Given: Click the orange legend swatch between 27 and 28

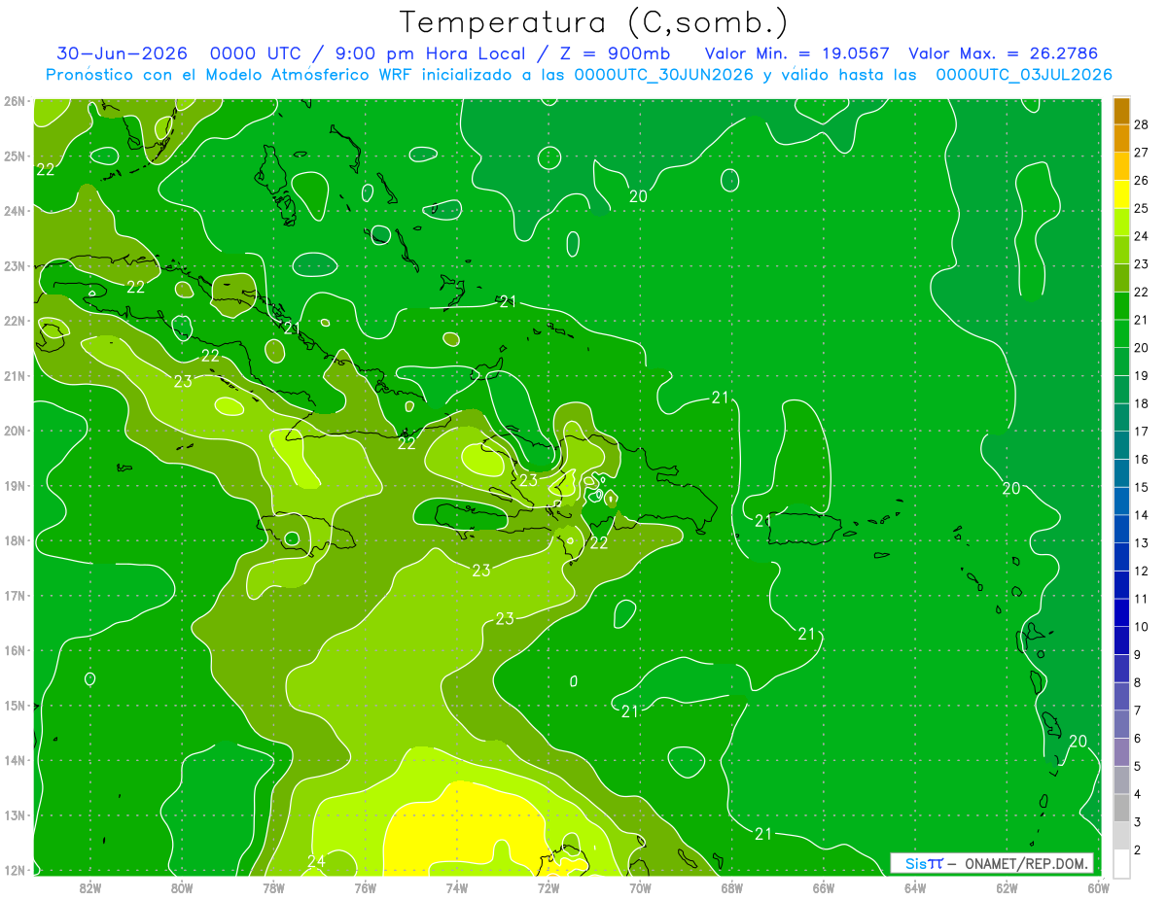Looking at the screenshot, I should point(1121,139).
